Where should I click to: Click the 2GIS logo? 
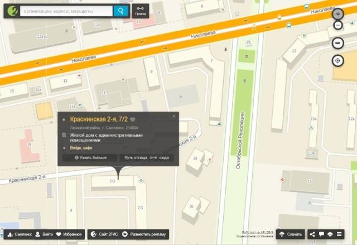click(11, 11)
